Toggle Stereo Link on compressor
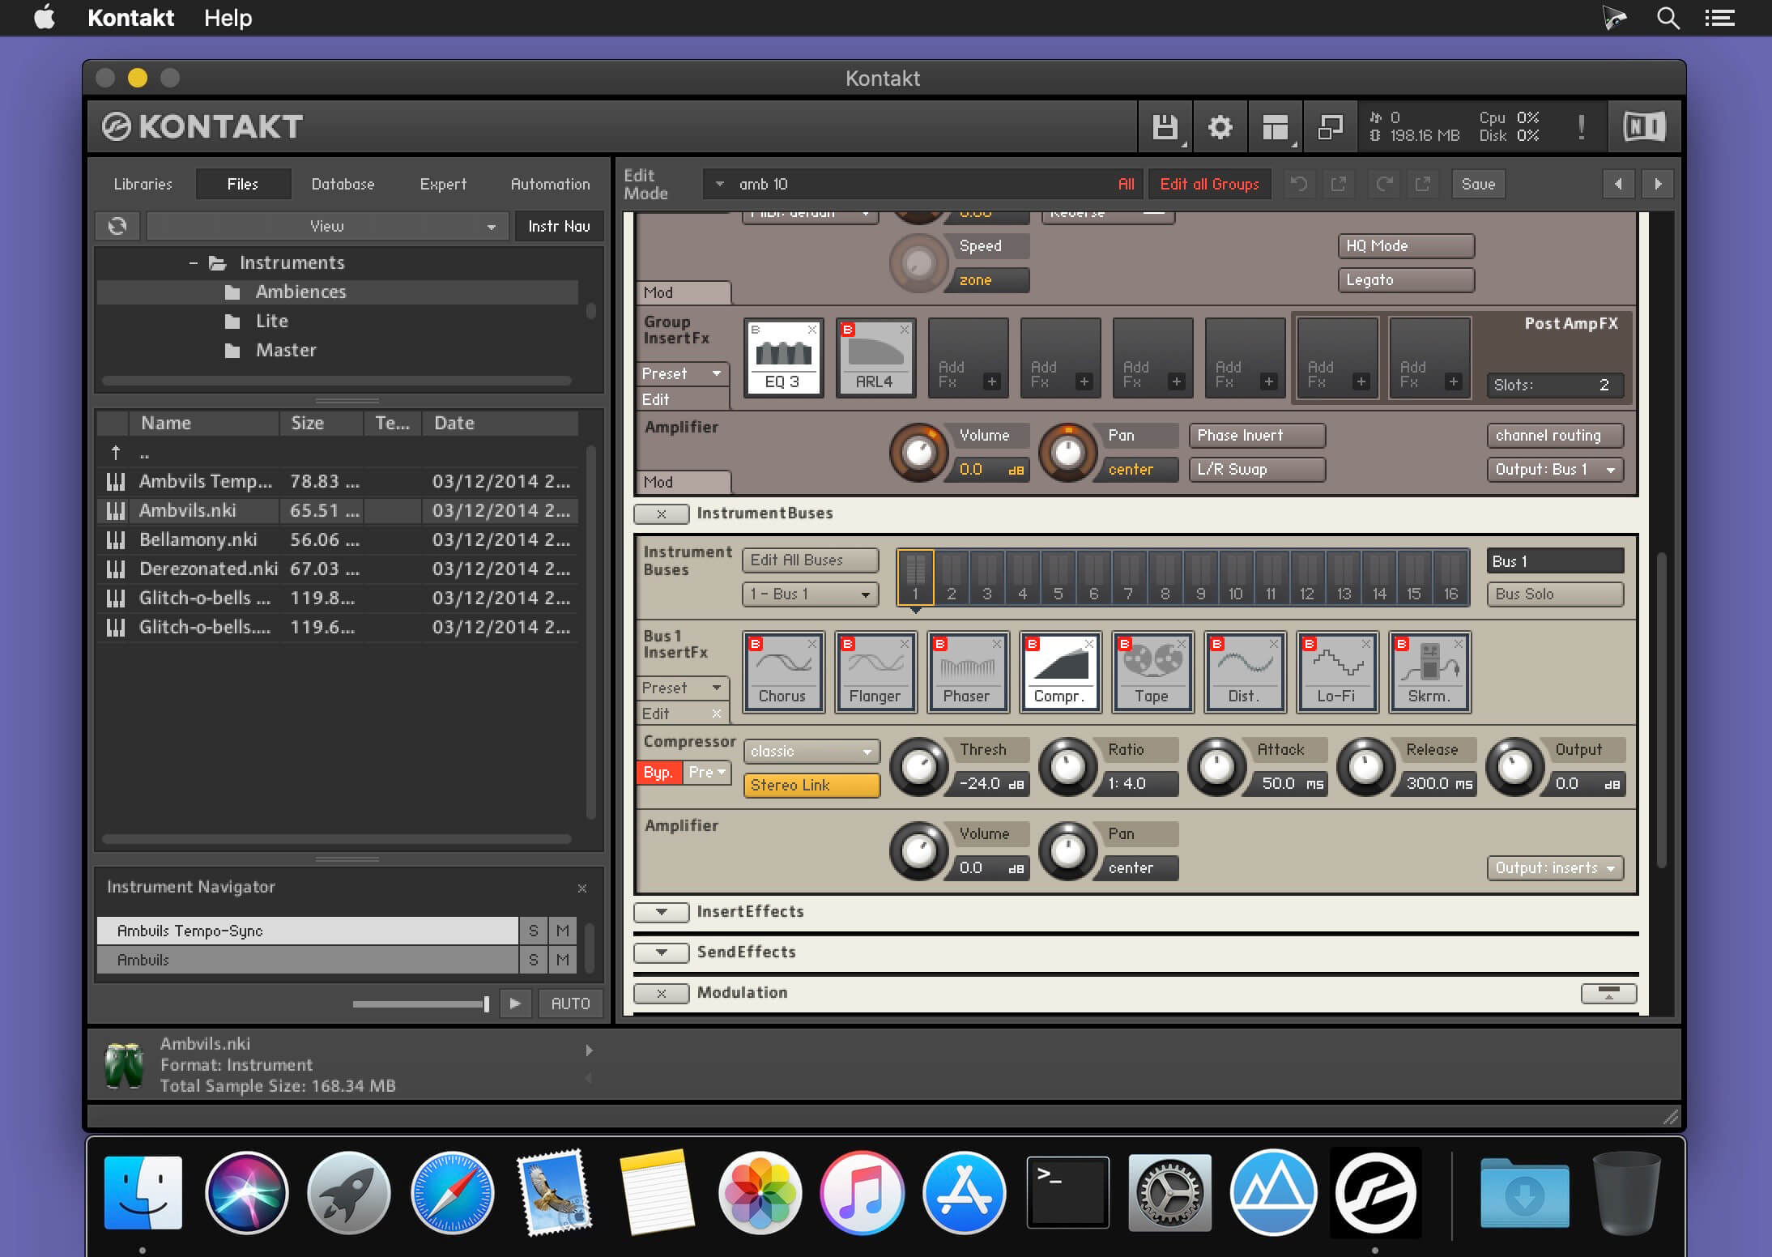Viewport: 1772px width, 1257px height. [x=811, y=785]
